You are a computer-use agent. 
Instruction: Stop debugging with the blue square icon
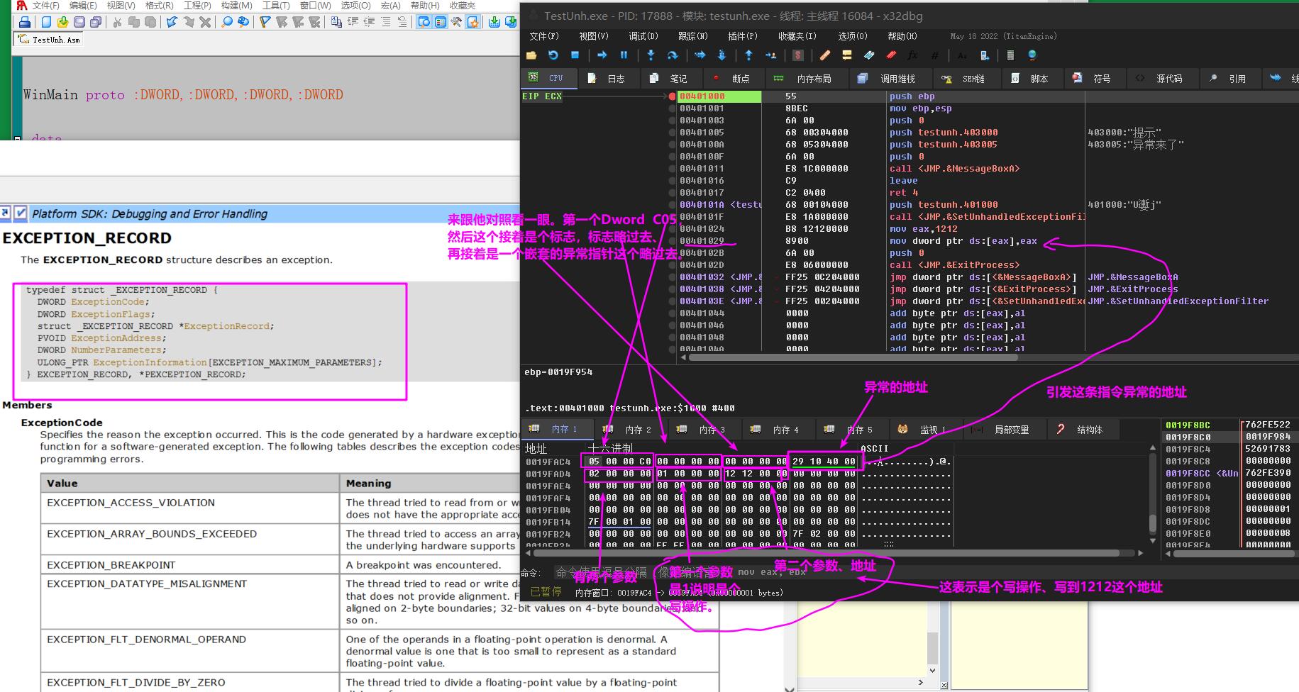click(x=575, y=55)
